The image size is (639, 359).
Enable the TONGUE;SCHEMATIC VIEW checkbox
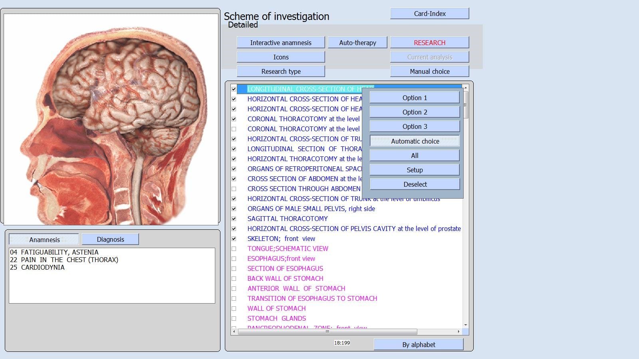235,249
